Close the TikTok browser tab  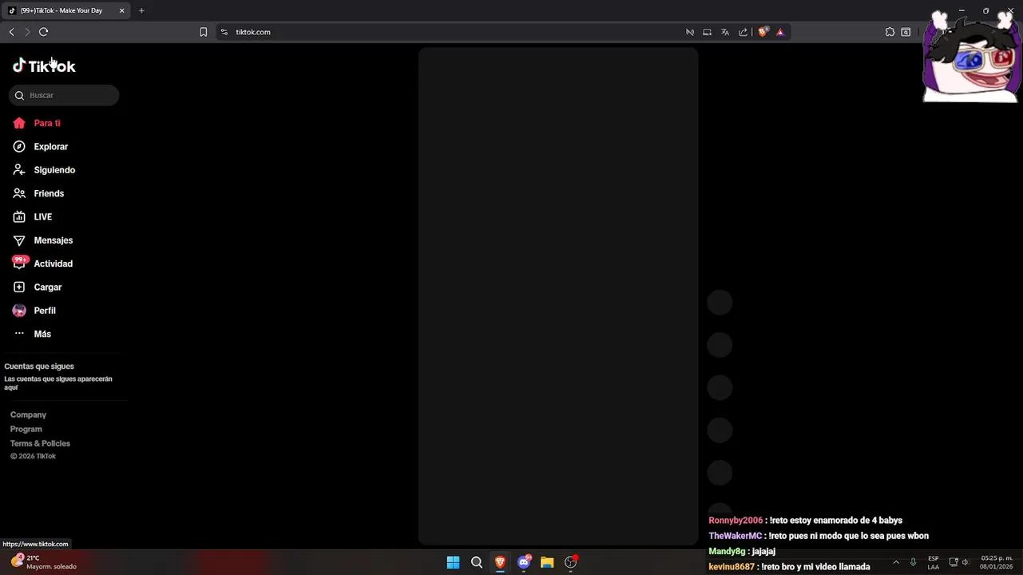(122, 10)
